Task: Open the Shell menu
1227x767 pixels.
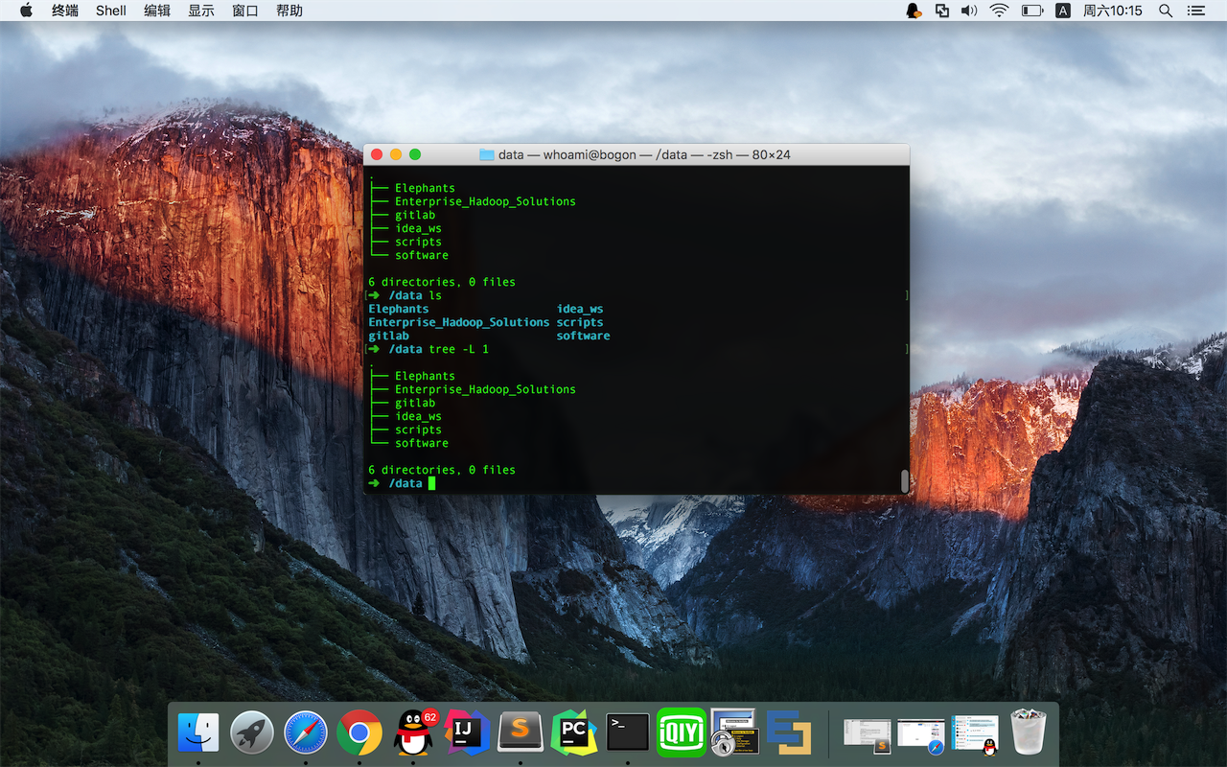Action: click(x=111, y=11)
